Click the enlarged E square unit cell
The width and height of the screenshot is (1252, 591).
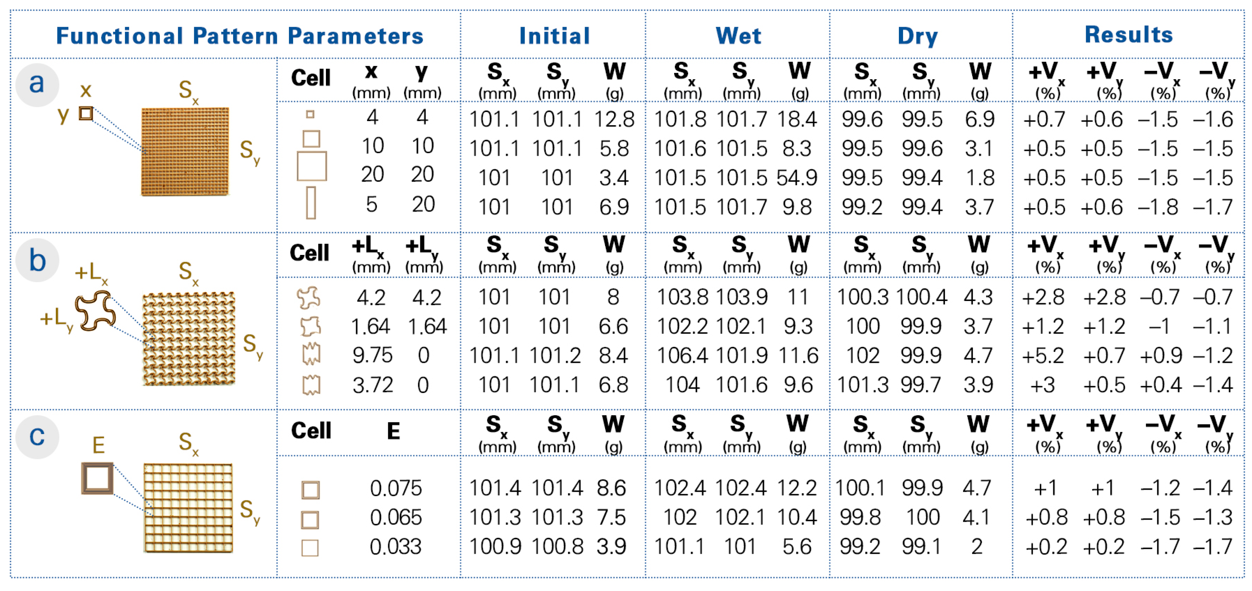coord(97,478)
